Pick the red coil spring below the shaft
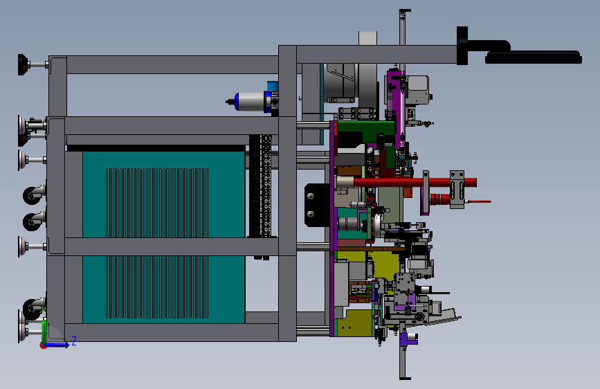 coord(439,199)
